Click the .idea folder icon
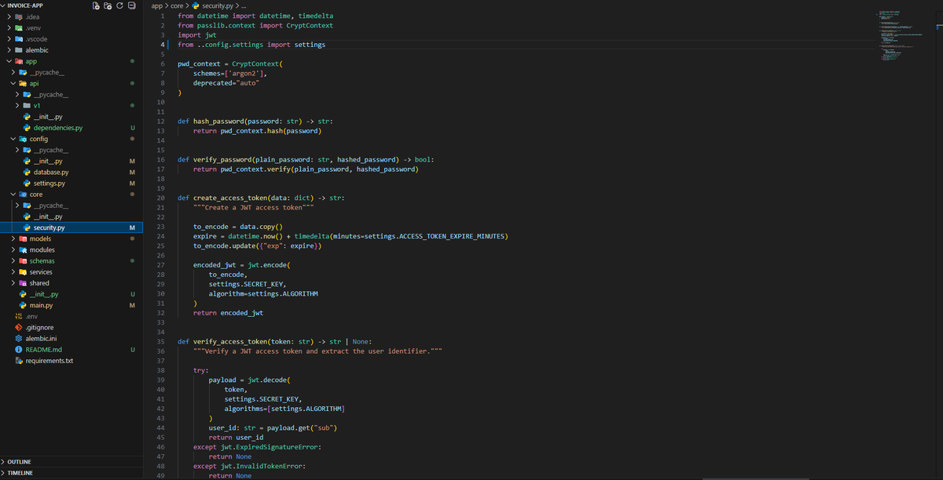Viewport: 943px width, 480px height. point(20,16)
